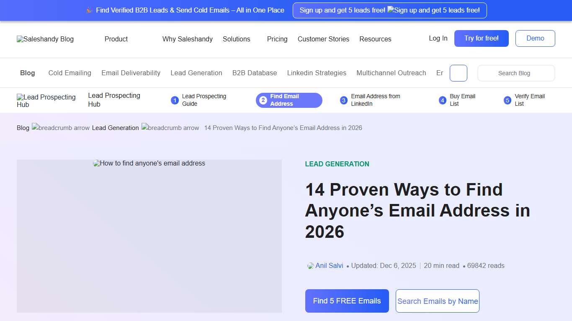
Task: Open the Product dropdown menu
Action: [116, 39]
